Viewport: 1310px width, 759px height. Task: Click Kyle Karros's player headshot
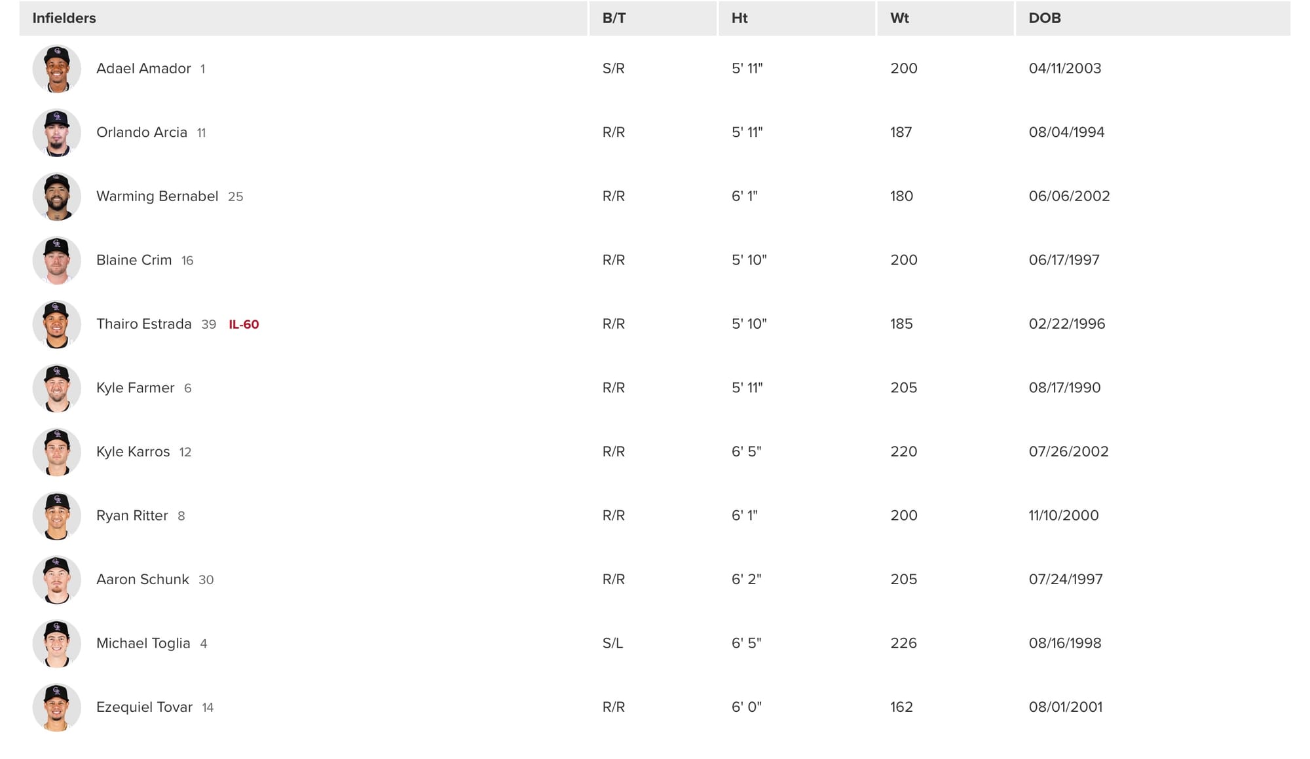[x=57, y=452]
